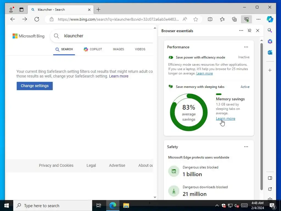Unpin the Browser essentials pane
281x211 pixels.
pos(249,30)
